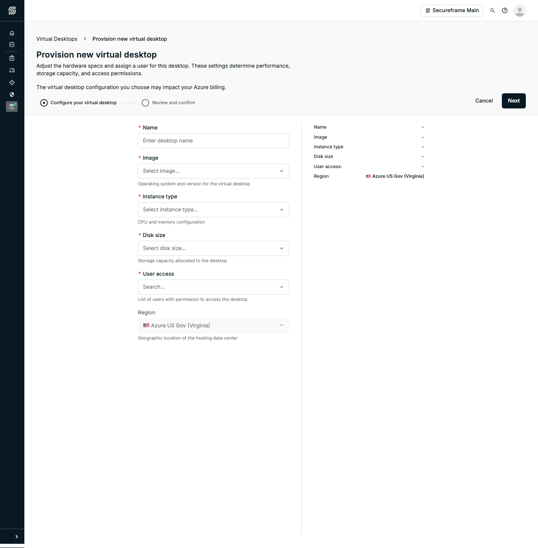Viewport: 538px width, 548px height.
Task: Open the diamond risk sidebar icon
Action: pos(12,82)
